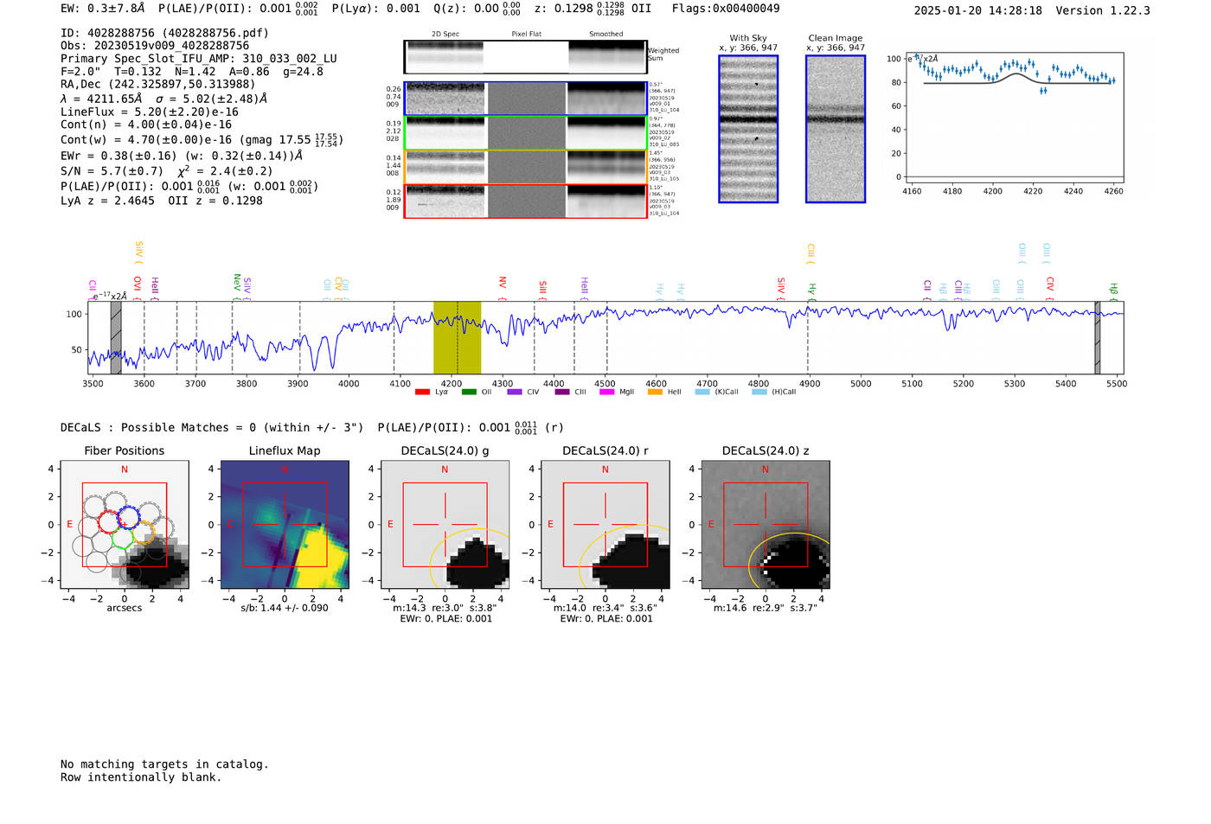The width and height of the screenshot is (1211, 824).
Task: Click 'Row intentionally blank.' text
Action: (141, 777)
